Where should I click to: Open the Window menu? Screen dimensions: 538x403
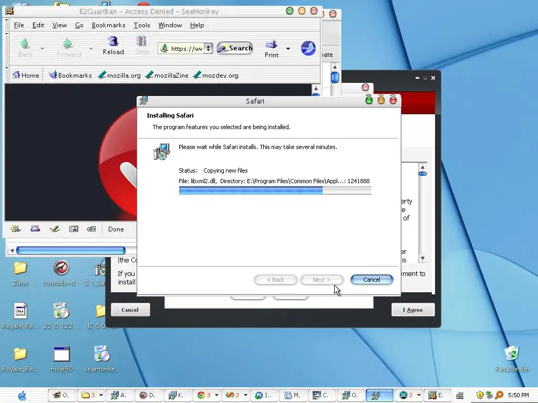tap(170, 25)
